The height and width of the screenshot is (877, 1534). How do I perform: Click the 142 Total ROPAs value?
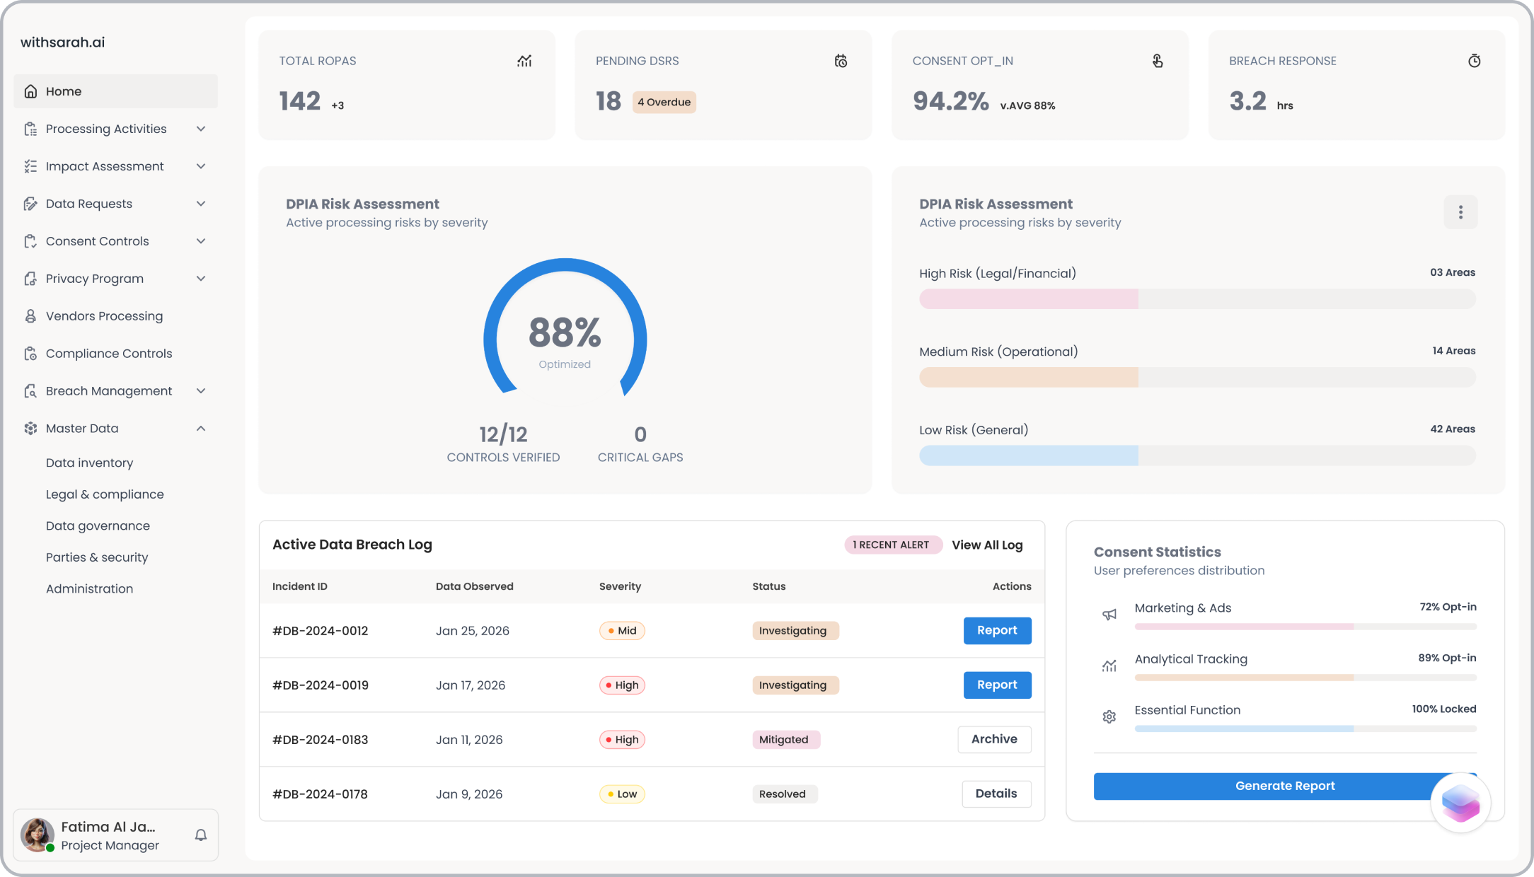300,101
